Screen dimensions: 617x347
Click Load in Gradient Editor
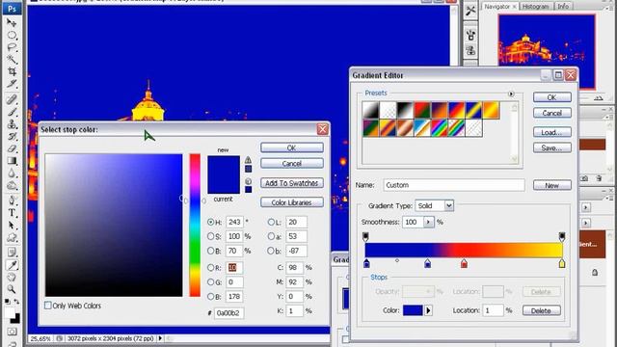[x=551, y=132]
